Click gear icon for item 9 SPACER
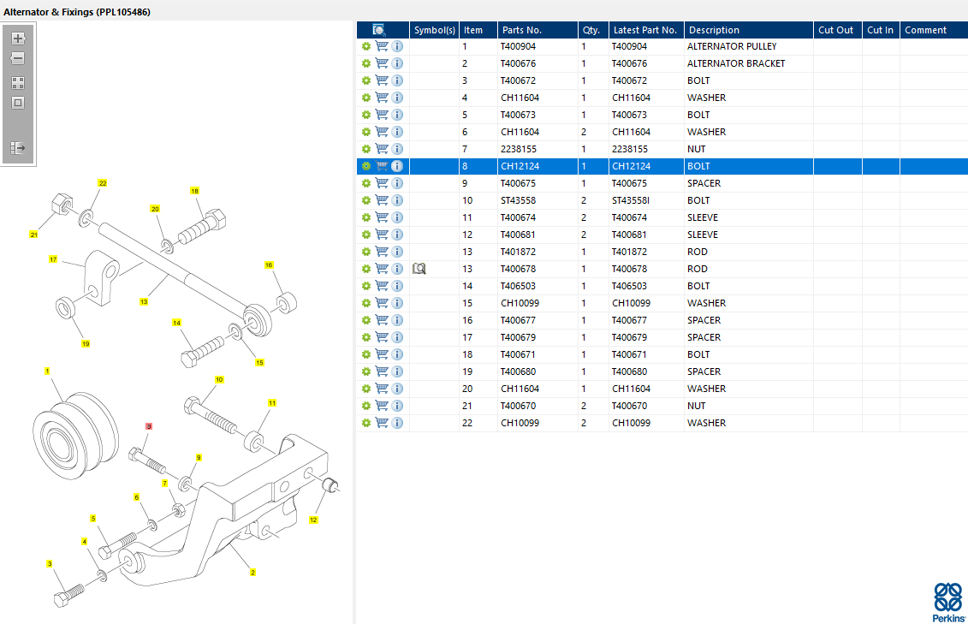 (366, 183)
